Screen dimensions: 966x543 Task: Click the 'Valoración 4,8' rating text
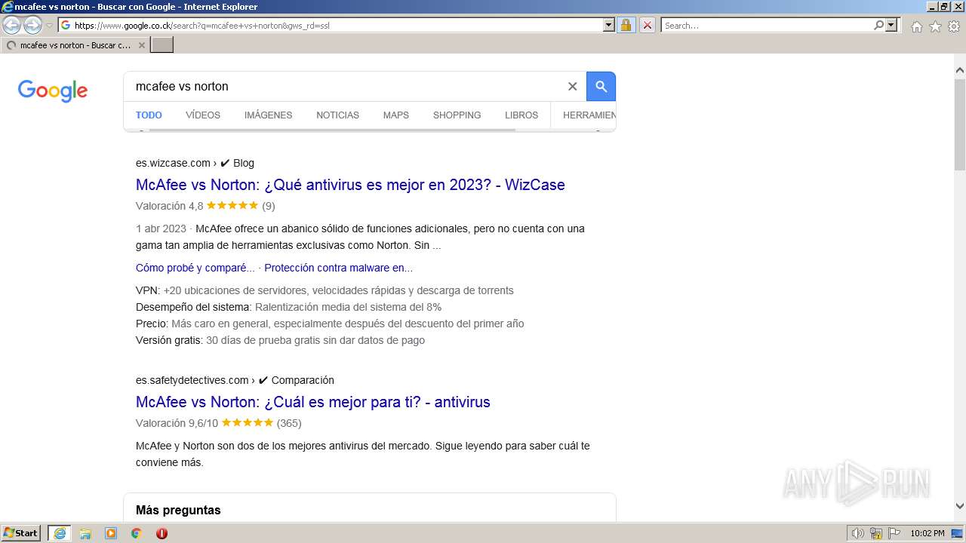(x=169, y=206)
